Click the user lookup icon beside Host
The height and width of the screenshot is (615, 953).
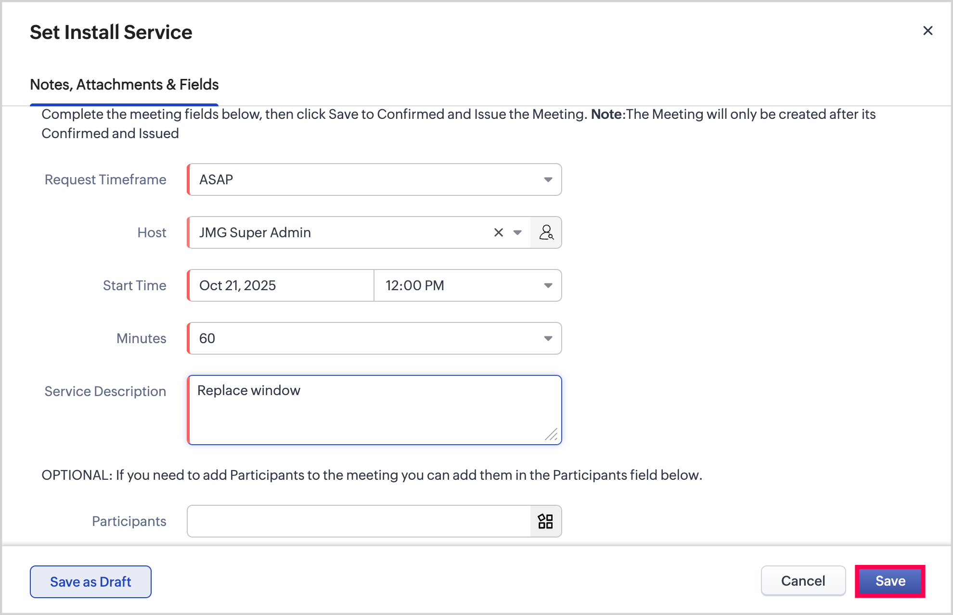point(546,232)
